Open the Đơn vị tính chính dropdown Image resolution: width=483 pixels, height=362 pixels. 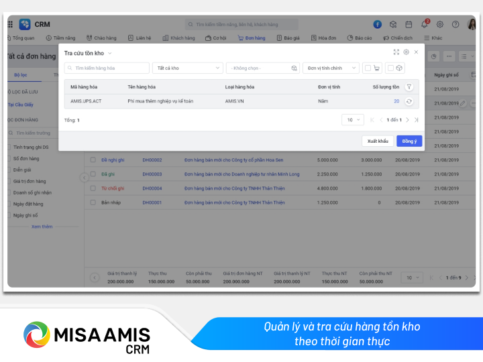(331, 68)
